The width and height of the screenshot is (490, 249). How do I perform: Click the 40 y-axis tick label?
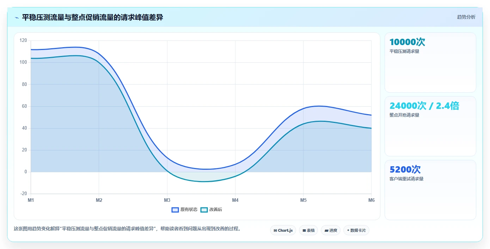(24, 128)
